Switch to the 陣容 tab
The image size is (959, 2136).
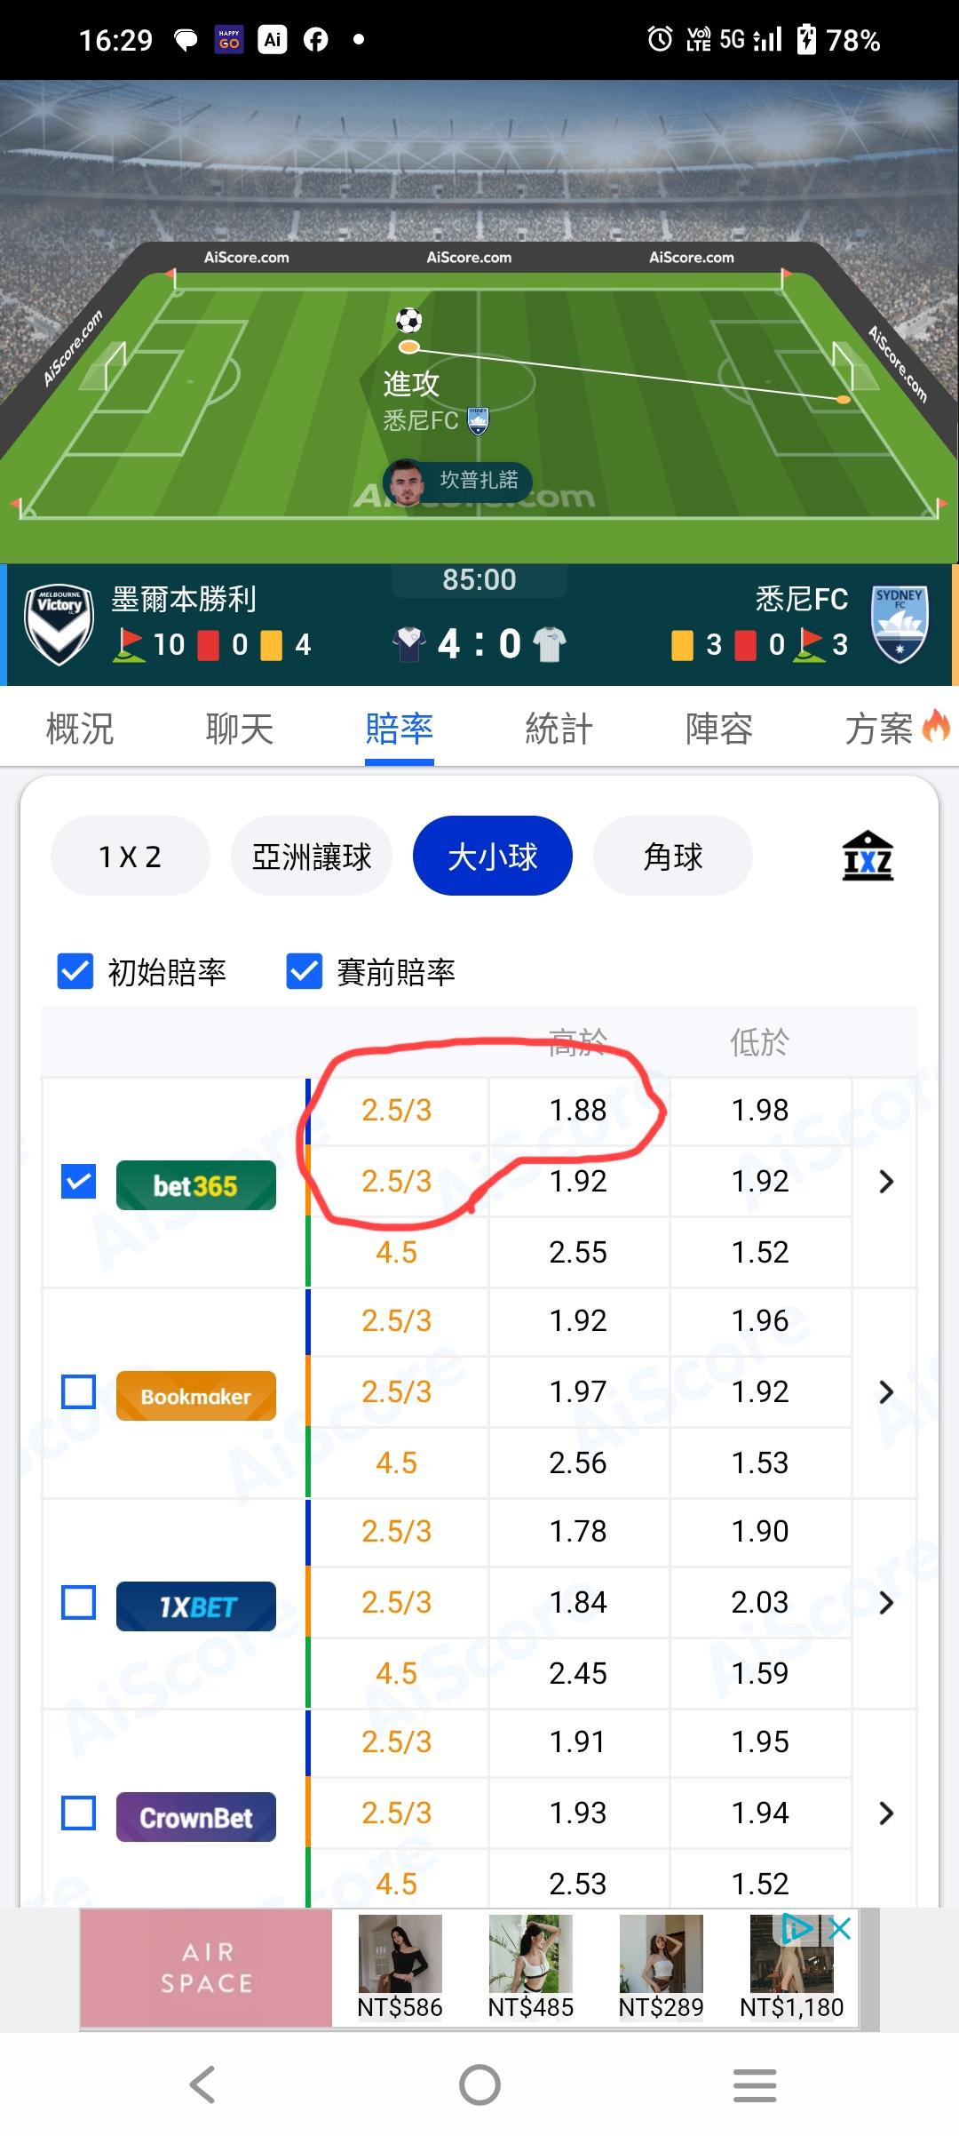pos(718,729)
